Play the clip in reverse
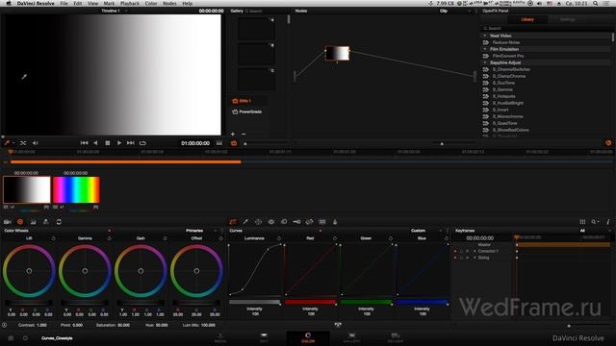 (95, 143)
